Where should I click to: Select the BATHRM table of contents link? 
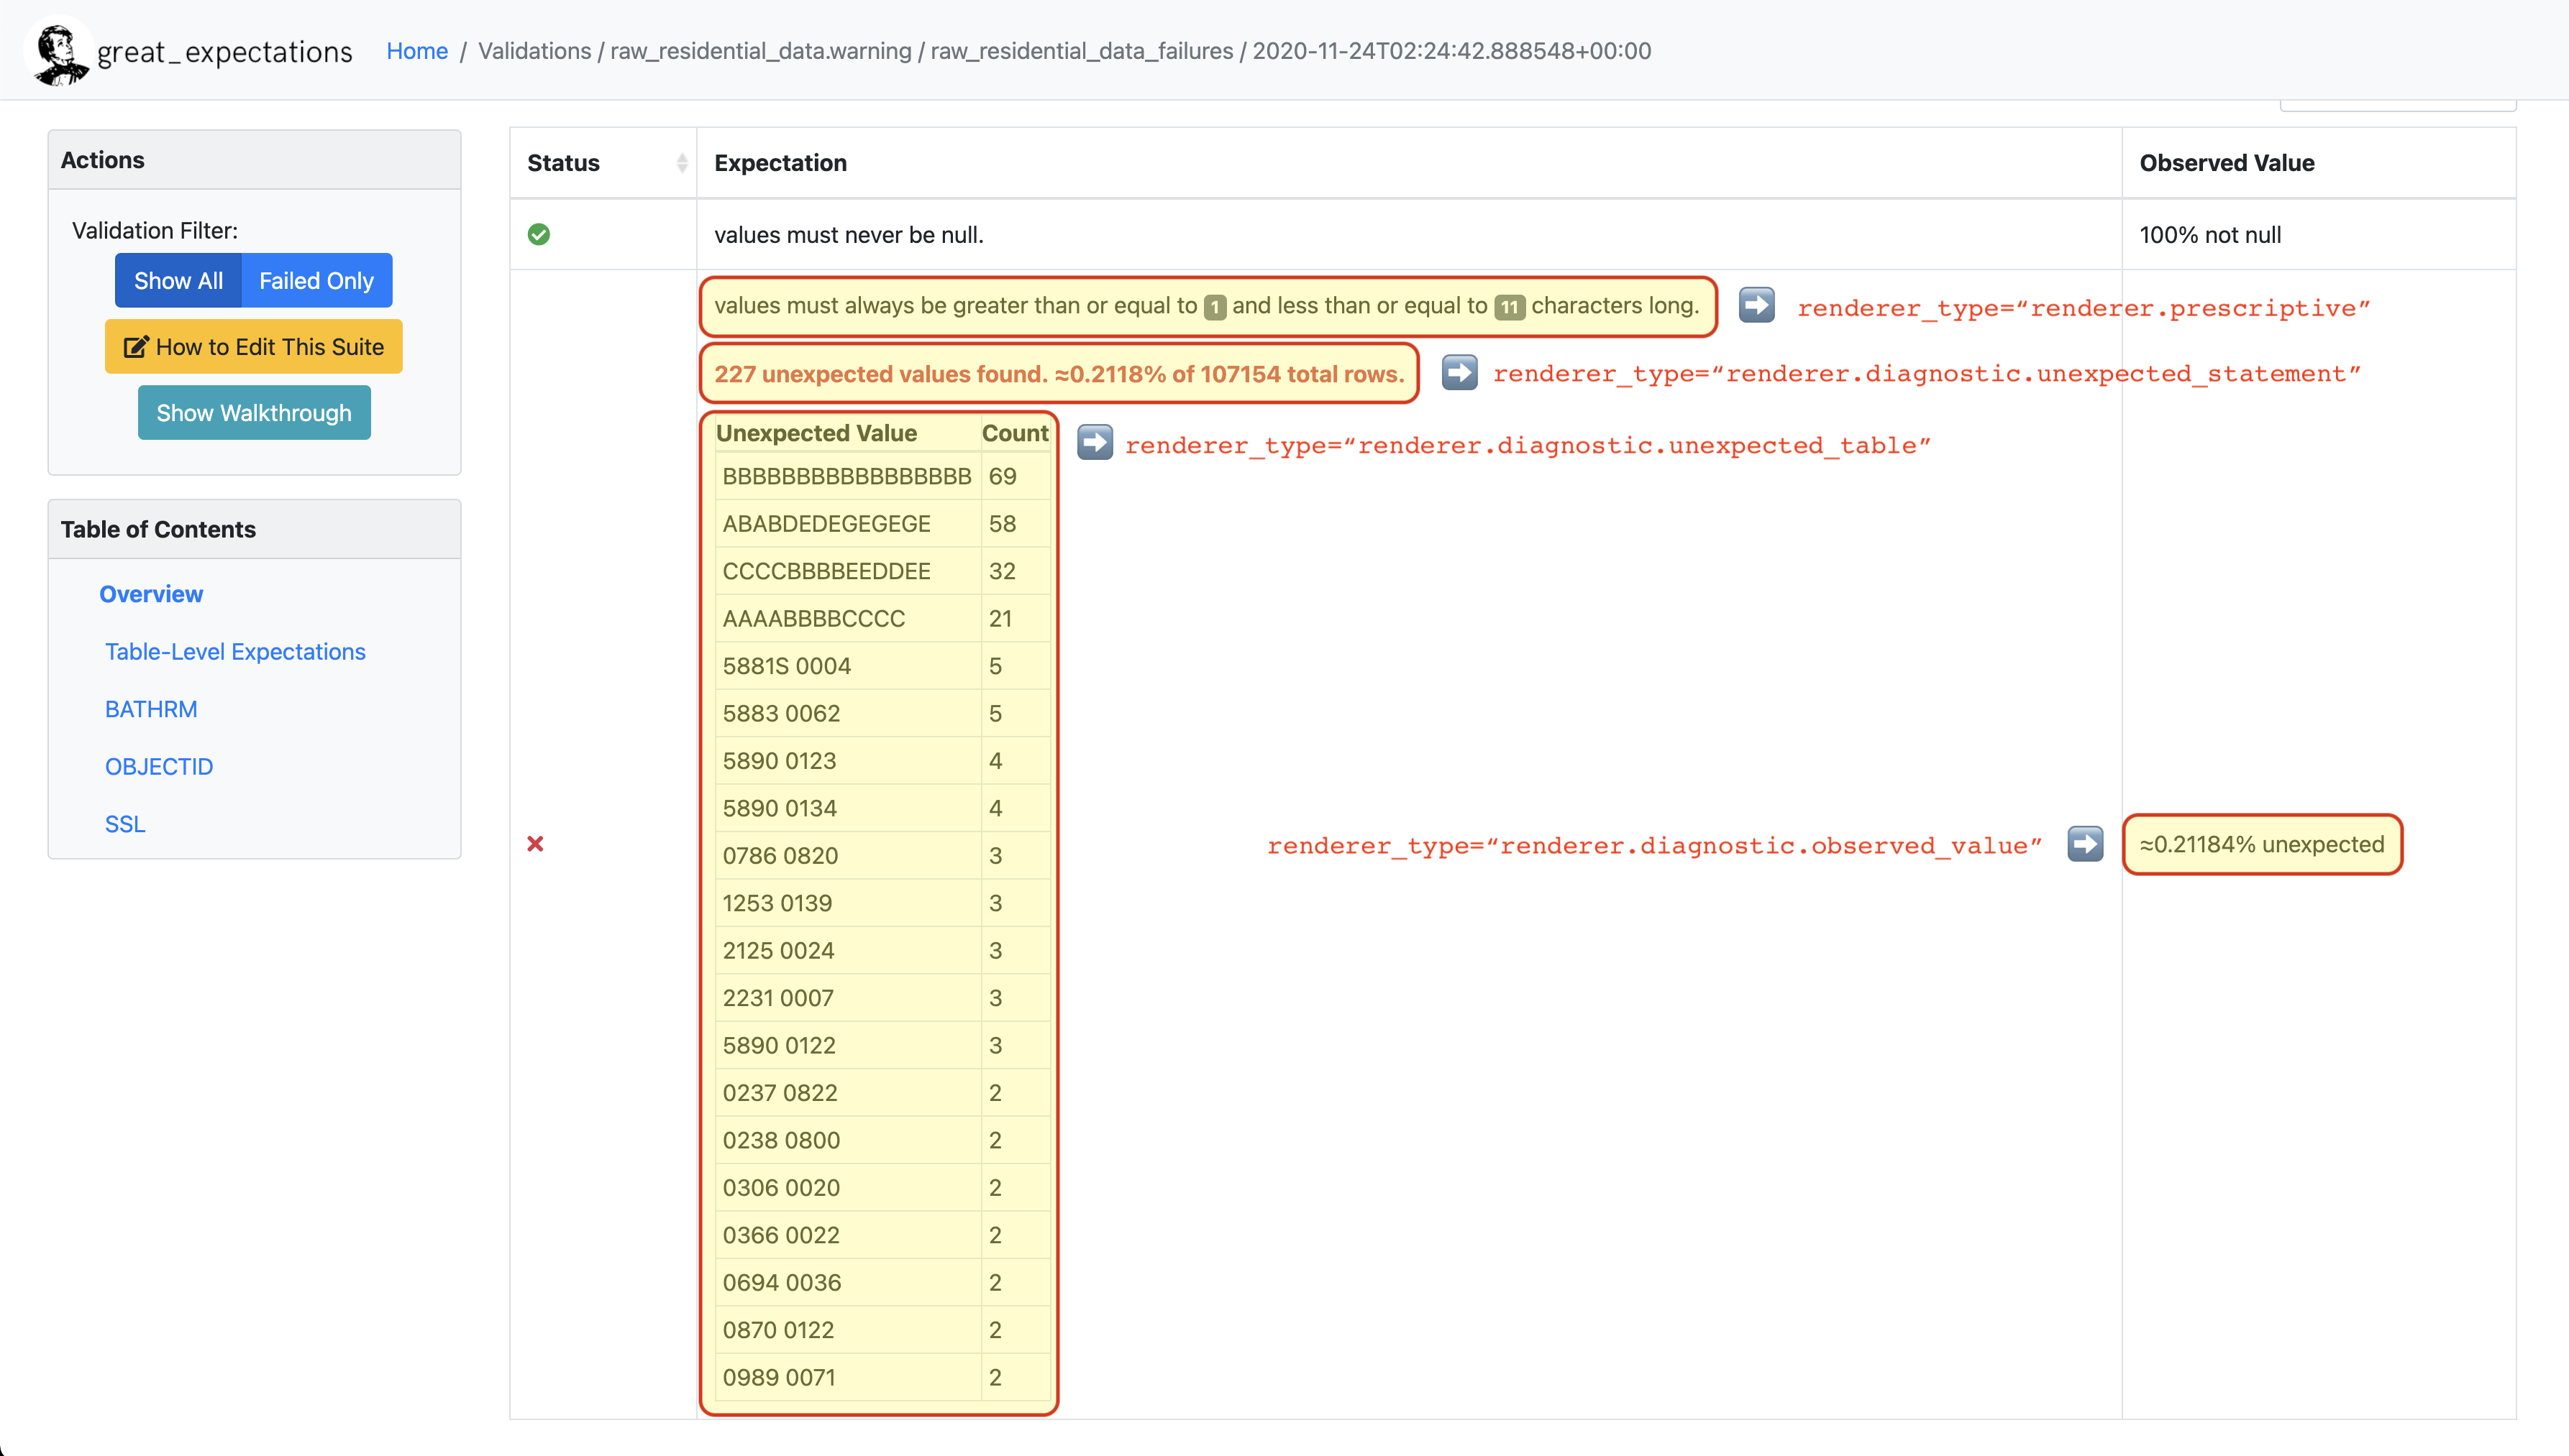[150, 707]
